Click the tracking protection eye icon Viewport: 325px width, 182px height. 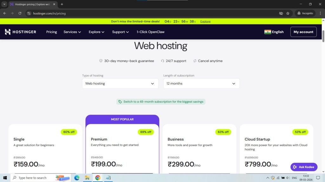(281, 13)
